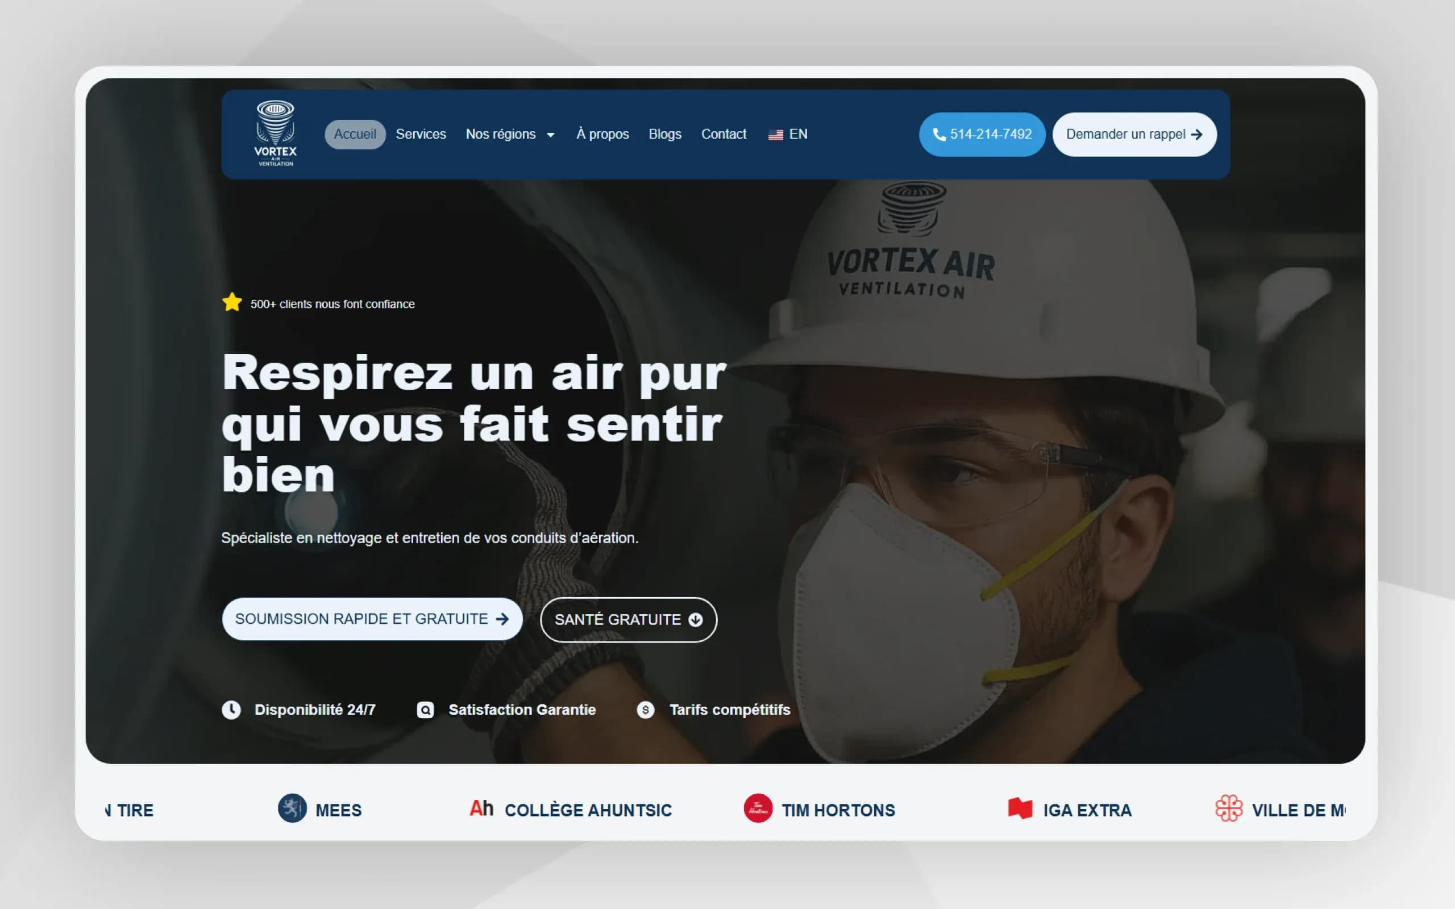The height and width of the screenshot is (909, 1455).
Task: Click the dollar icon beside Tarifs compétitifs
Action: point(646,710)
